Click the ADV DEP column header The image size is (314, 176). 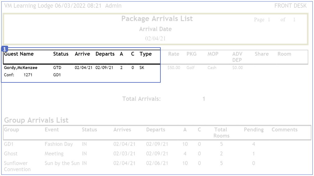(x=237, y=57)
